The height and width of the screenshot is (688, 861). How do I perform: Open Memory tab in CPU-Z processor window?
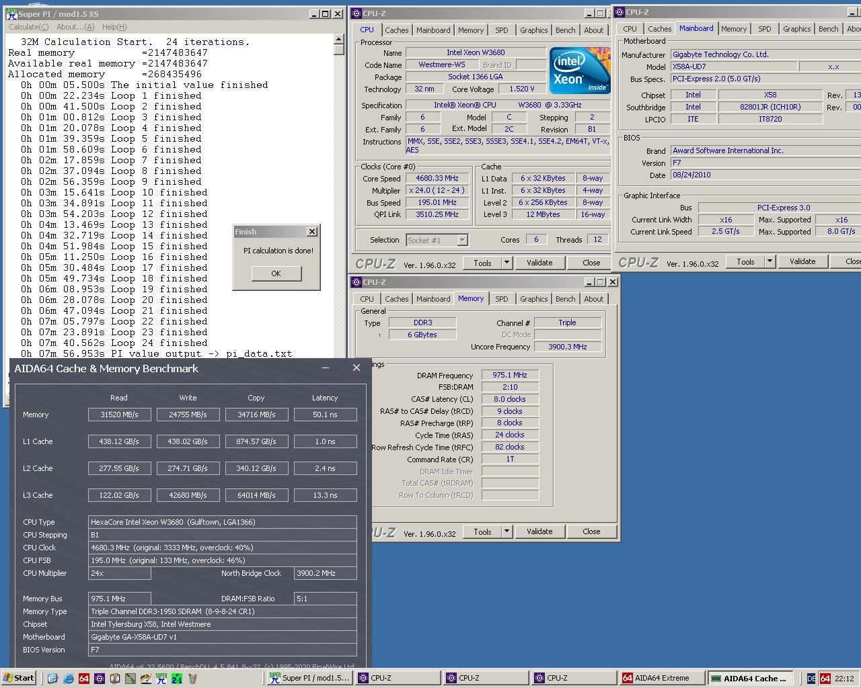point(470,30)
